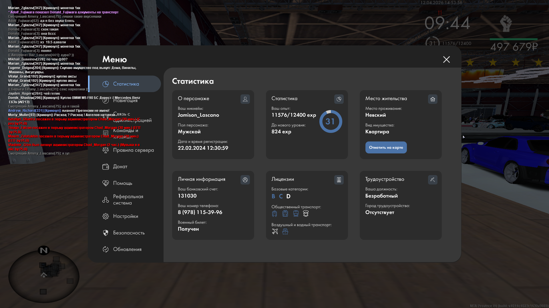549x308 pixels.
Task: Click the first bus transport license icon
Action: 274,214
